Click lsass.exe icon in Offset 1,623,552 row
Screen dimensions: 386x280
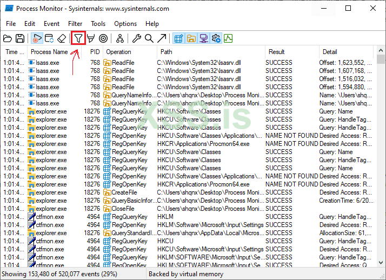pos(31,63)
